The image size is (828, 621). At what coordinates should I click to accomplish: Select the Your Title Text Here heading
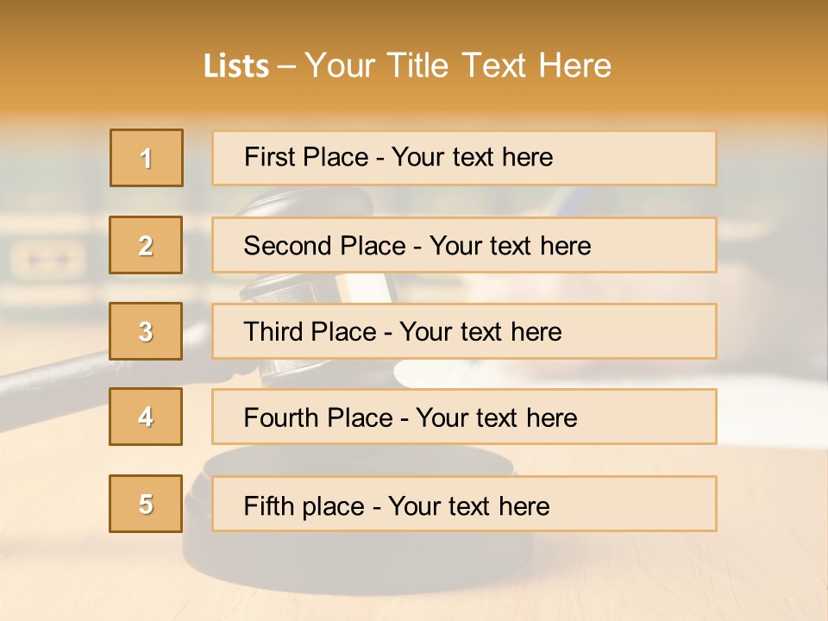(457, 66)
